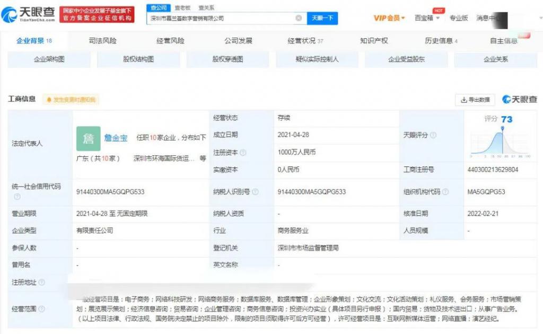This screenshot has width=543, height=334.
Task: Click the help icon beside 纳税人识别号
Action: click(256, 192)
